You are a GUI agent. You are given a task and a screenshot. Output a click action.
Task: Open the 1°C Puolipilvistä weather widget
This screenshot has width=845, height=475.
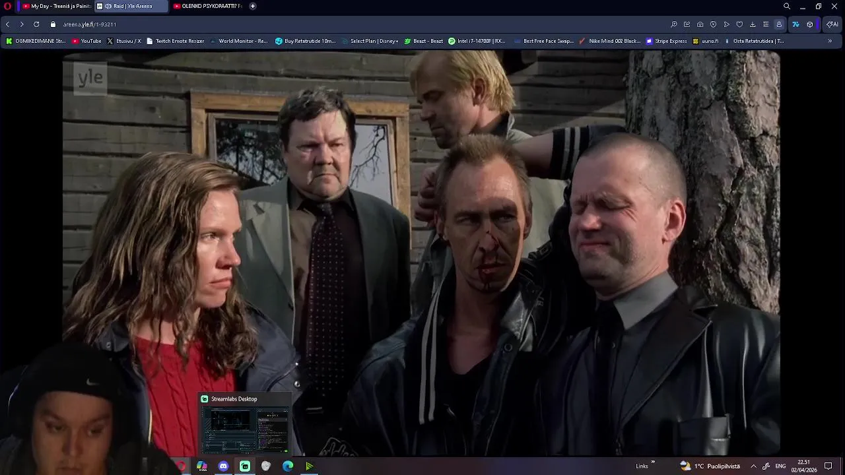[710, 466]
